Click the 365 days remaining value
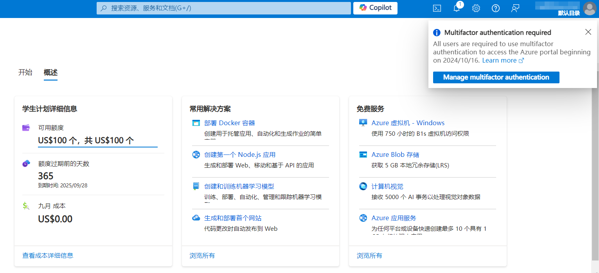Screen dimensions: 599x273 pos(46,176)
